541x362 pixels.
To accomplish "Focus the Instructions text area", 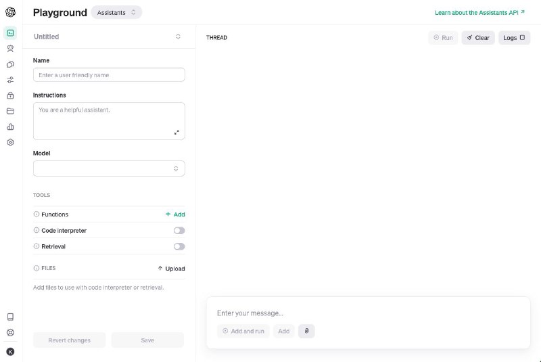I will point(109,121).
